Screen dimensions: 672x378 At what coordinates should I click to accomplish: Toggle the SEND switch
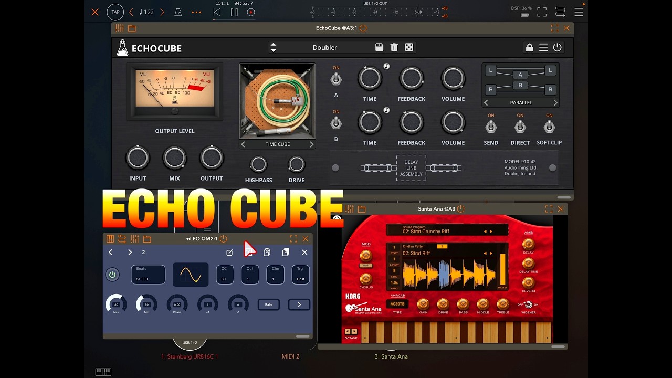(491, 127)
